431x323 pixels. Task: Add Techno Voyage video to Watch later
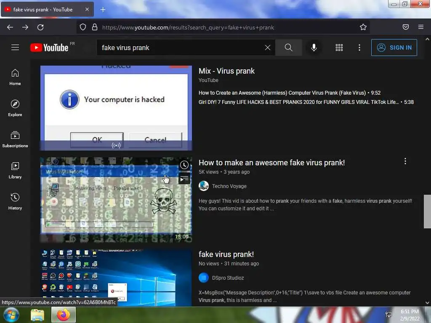184,165
